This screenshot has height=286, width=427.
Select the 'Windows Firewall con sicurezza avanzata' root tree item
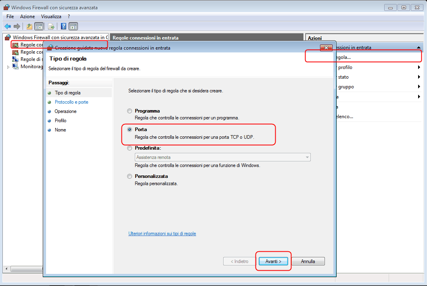[60, 37]
